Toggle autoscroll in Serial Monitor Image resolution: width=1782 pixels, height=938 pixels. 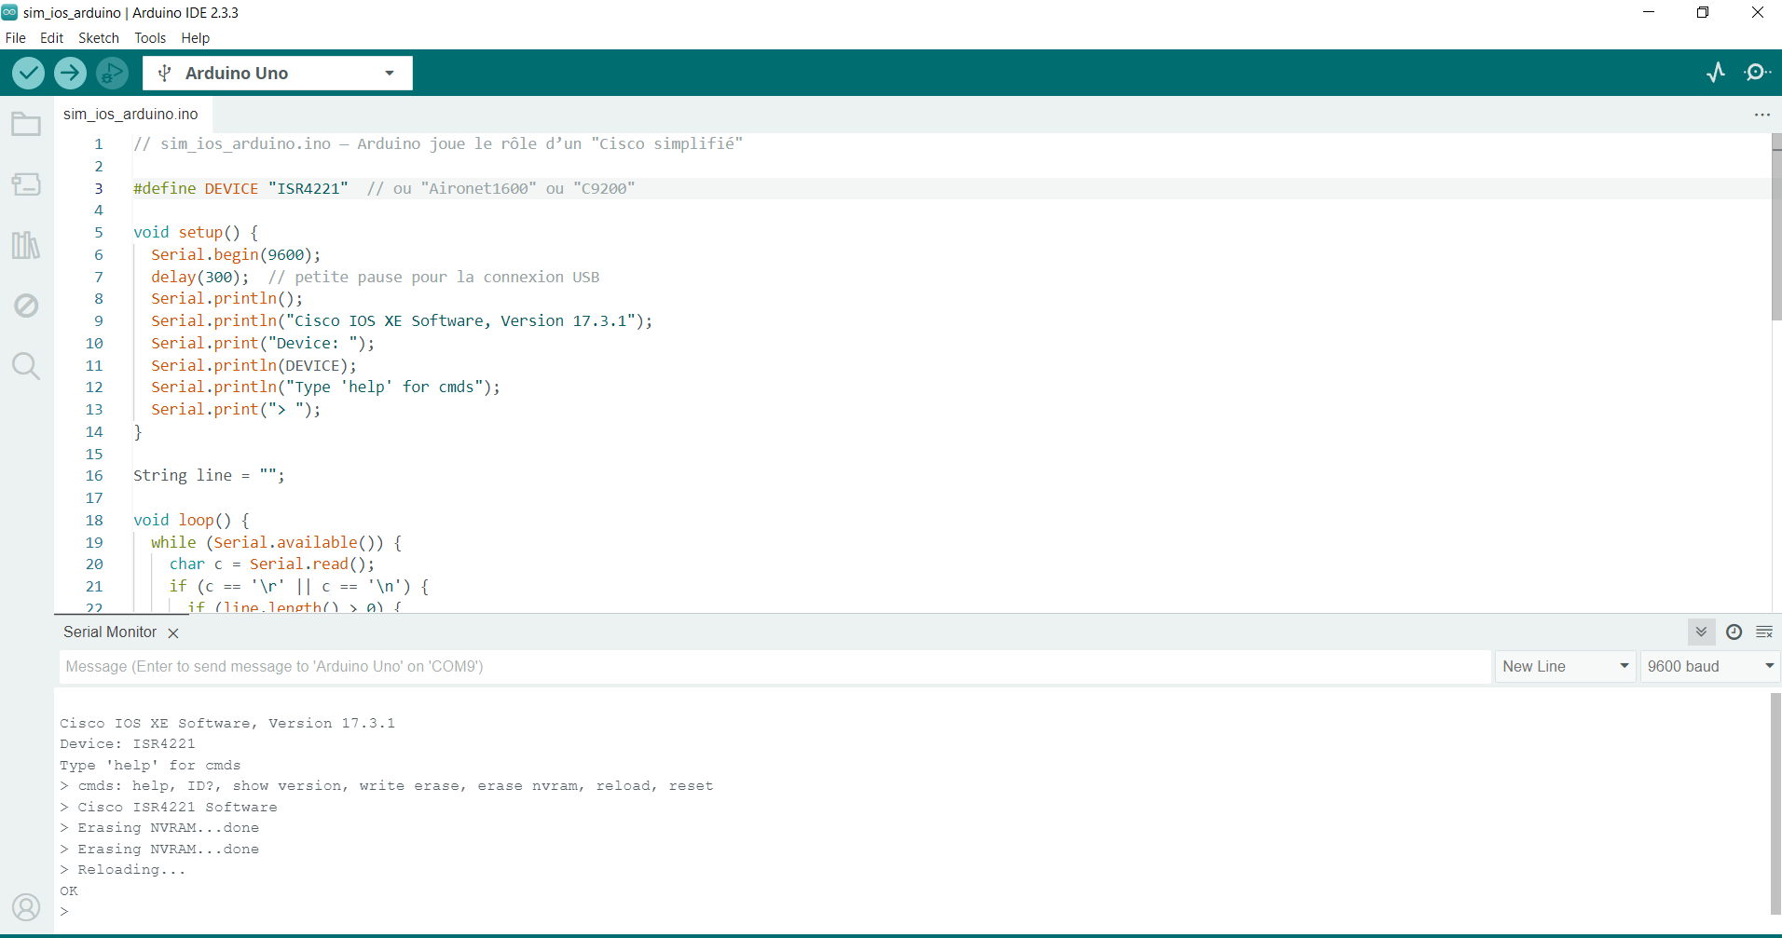coord(1701,632)
